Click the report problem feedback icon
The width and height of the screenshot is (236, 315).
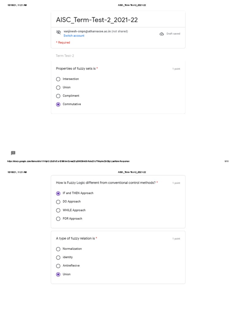point(13,153)
